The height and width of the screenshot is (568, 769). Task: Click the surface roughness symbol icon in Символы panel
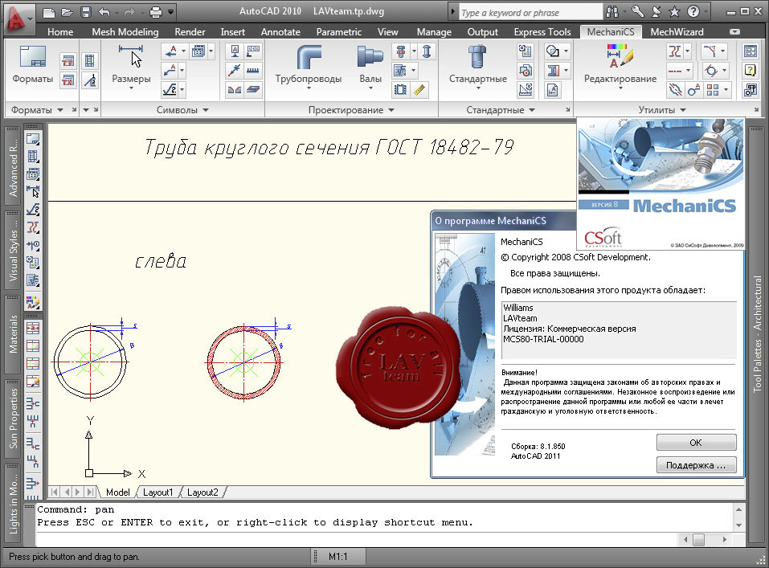170,90
